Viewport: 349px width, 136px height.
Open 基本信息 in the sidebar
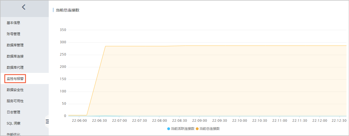point(13,23)
